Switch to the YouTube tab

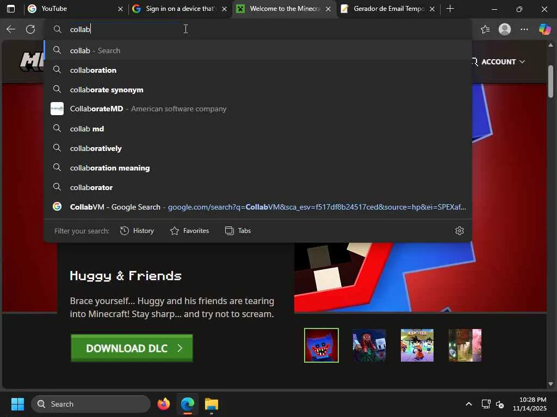coord(76,9)
